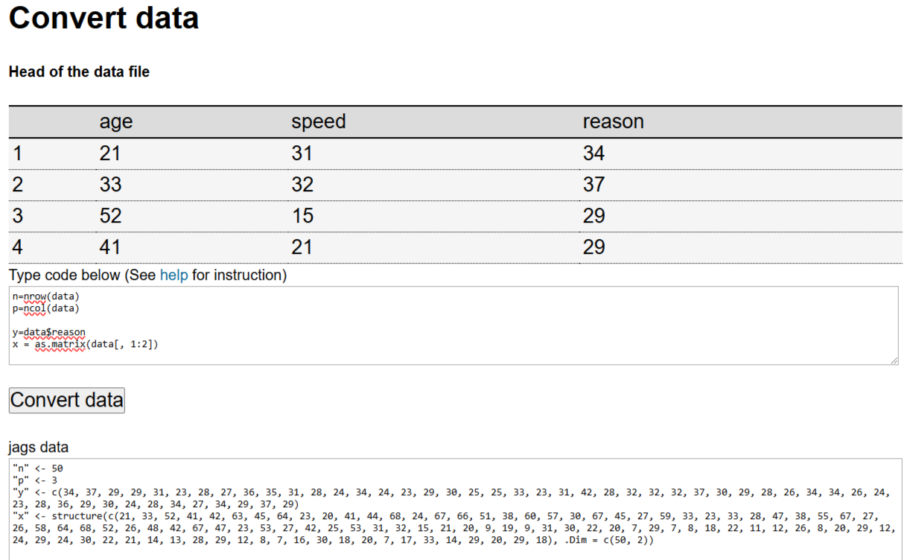Click reason value 37 in row 2

coord(594,185)
